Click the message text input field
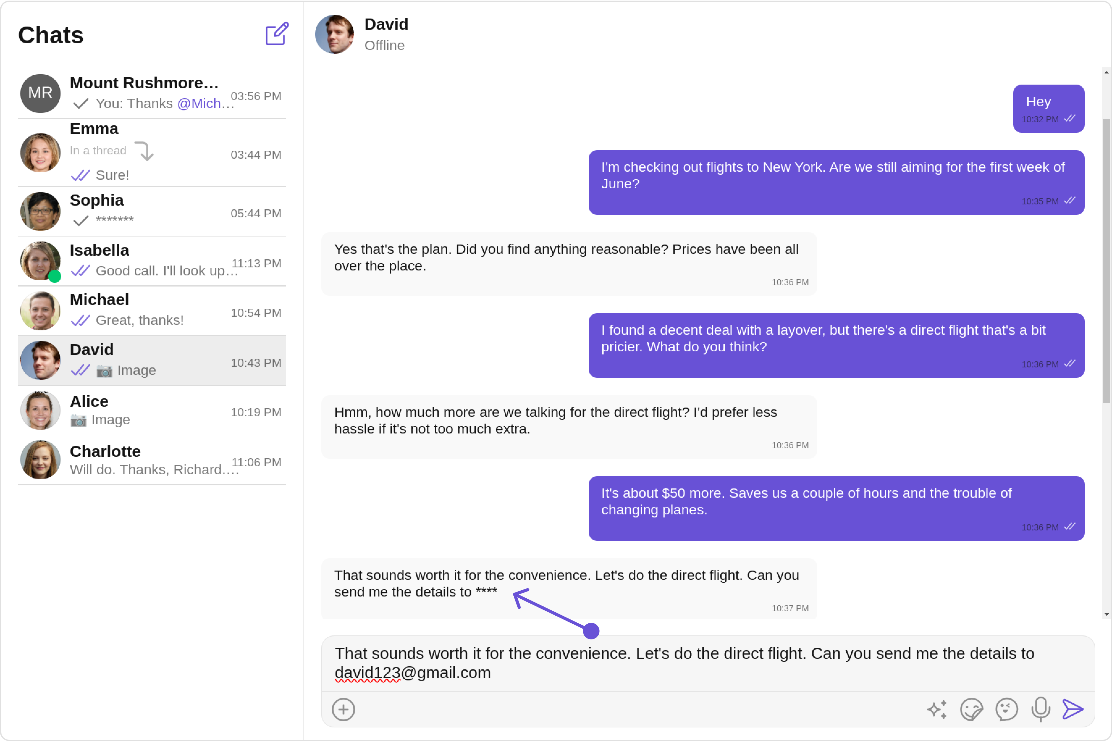This screenshot has width=1112, height=741. (708, 663)
